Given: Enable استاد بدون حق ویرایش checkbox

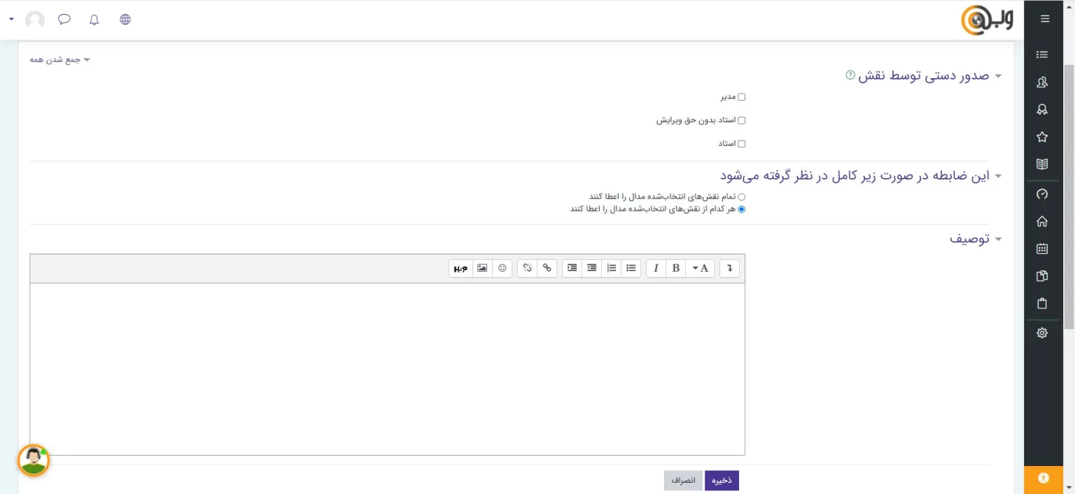Looking at the screenshot, I should (x=742, y=120).
